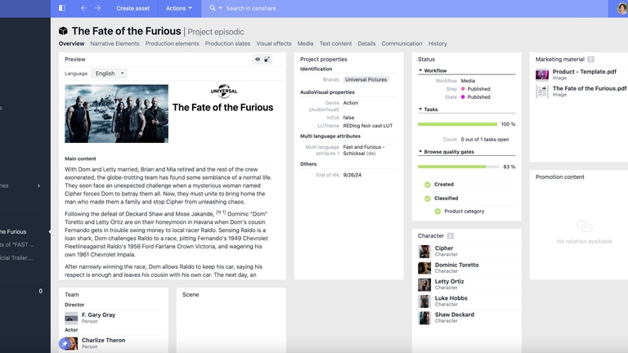The width and height of the screenshot is (628, 353).
Task: Open the Actions dropdown menu
Action: coord(178,8)
